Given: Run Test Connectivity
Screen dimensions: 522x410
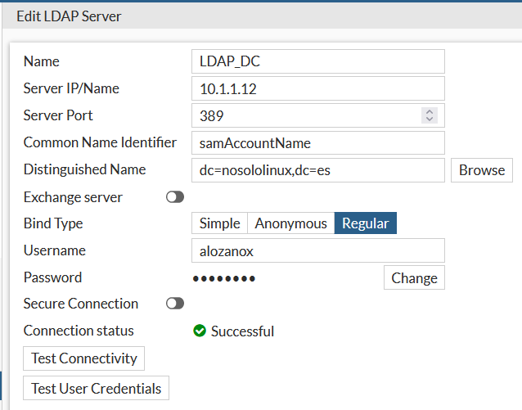Looking at the screenshot, I should [84, 358].
